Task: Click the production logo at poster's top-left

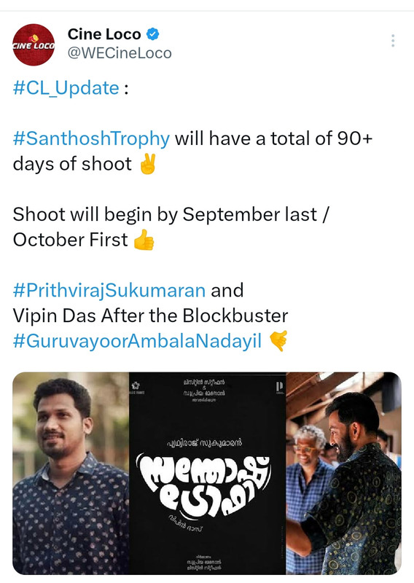Action: (136, 387)
